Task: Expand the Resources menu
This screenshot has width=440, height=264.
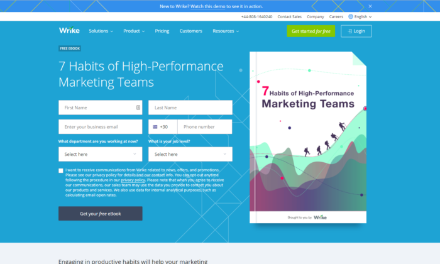Action: pos(225,31)
